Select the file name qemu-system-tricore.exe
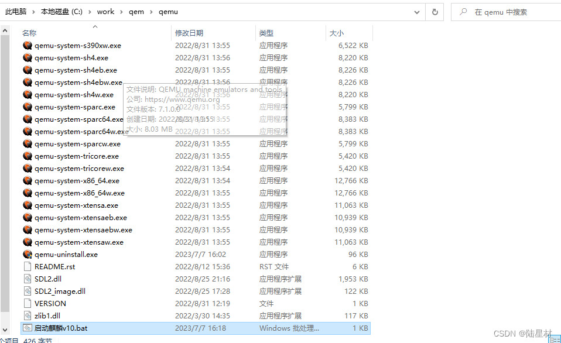 pos(77,156)
